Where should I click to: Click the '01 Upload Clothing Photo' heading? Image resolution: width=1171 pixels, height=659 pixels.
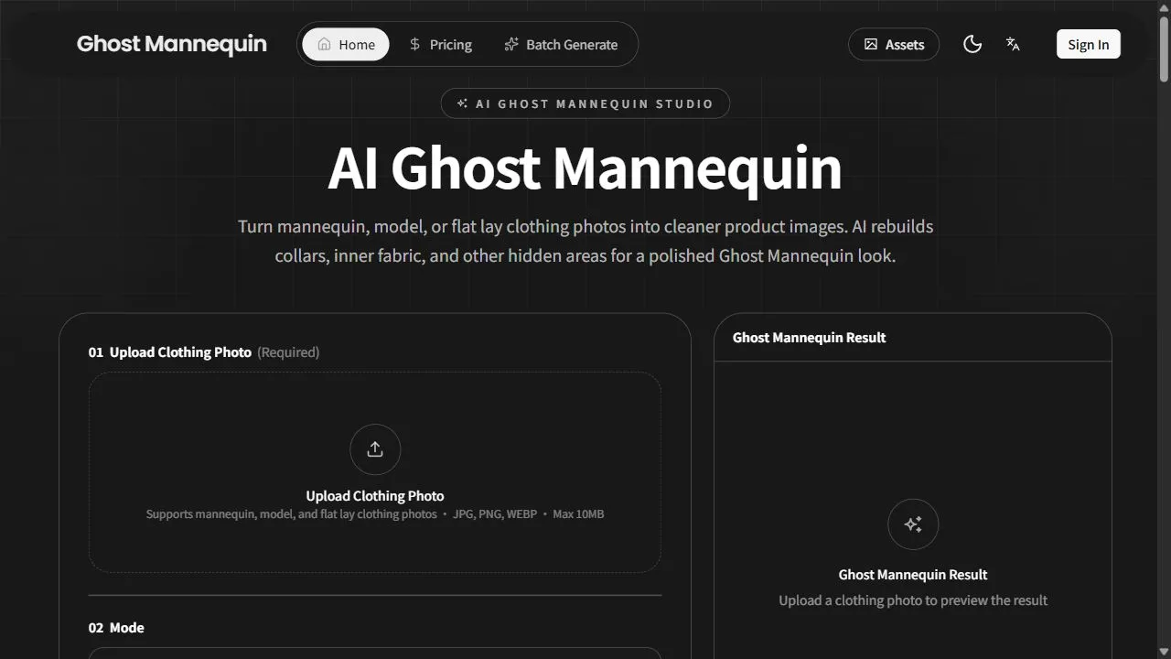coord(170,352)
